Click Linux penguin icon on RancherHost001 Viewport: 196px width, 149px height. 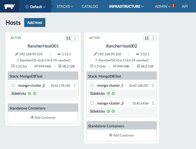18,60
